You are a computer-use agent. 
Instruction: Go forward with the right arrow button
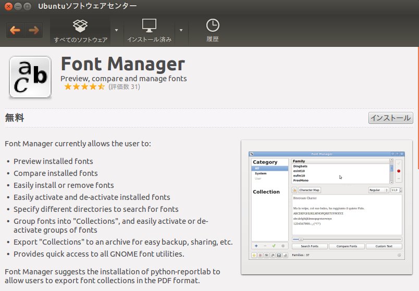click(34, 30)
